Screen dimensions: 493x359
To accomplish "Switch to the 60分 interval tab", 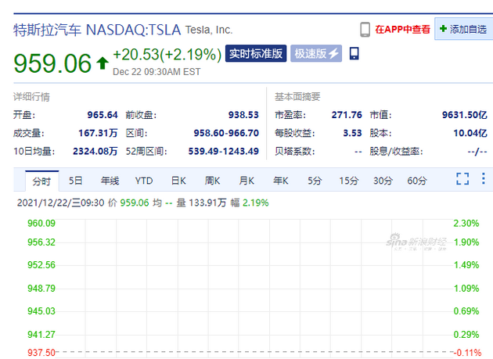I will coord(417,181).
